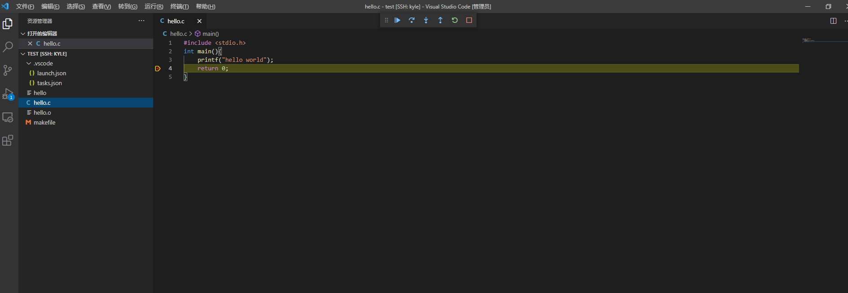
Task: Click the code minimap preview
Action: point(808,40)
